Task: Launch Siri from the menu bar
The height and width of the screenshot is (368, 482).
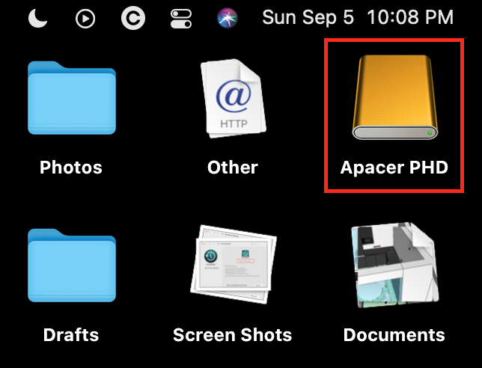Action: click(x=228, y=18)
